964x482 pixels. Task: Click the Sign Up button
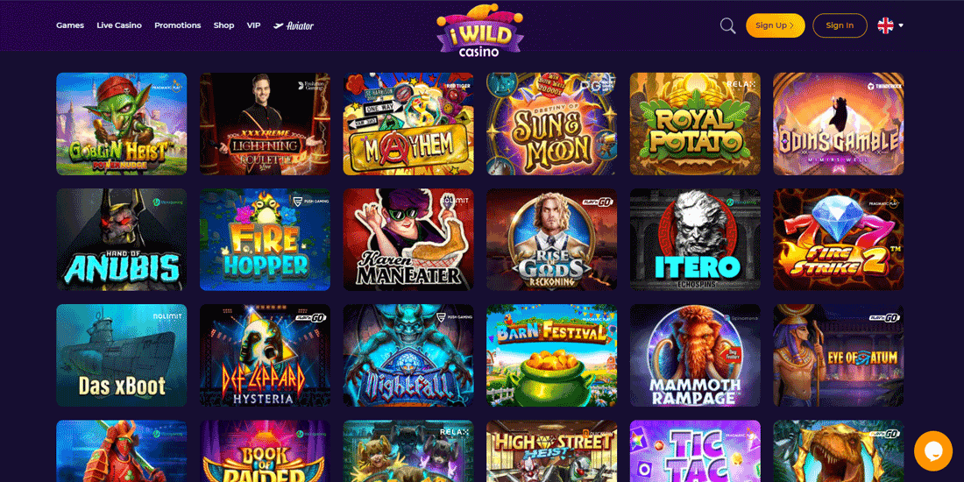click(x=776, y=25)
